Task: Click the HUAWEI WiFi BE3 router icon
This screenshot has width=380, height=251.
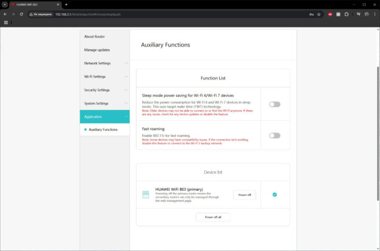Action: pyautogui.click(x=145, y=195)
